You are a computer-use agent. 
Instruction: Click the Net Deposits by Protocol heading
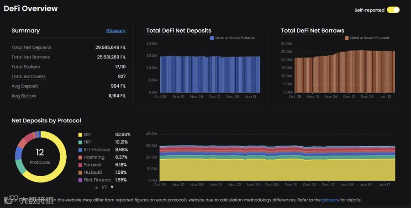47,121
